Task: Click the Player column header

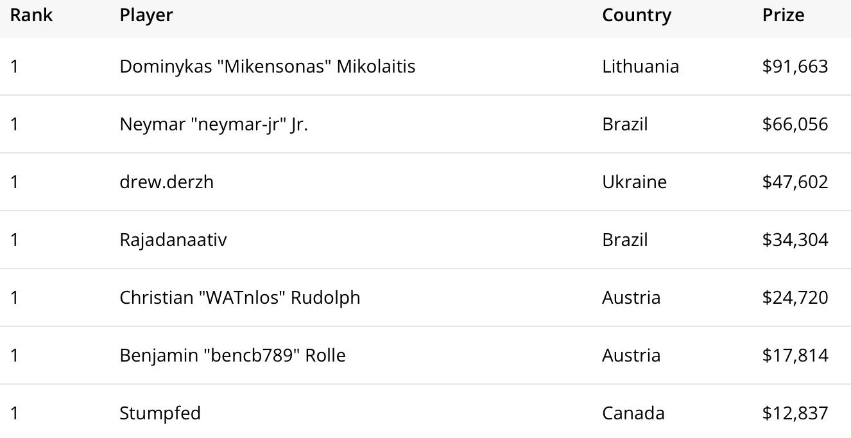Action: click(x=146, y=15)
